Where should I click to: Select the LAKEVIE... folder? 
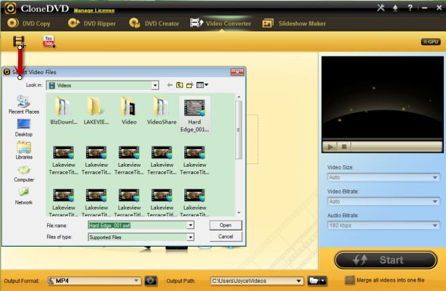96,111
